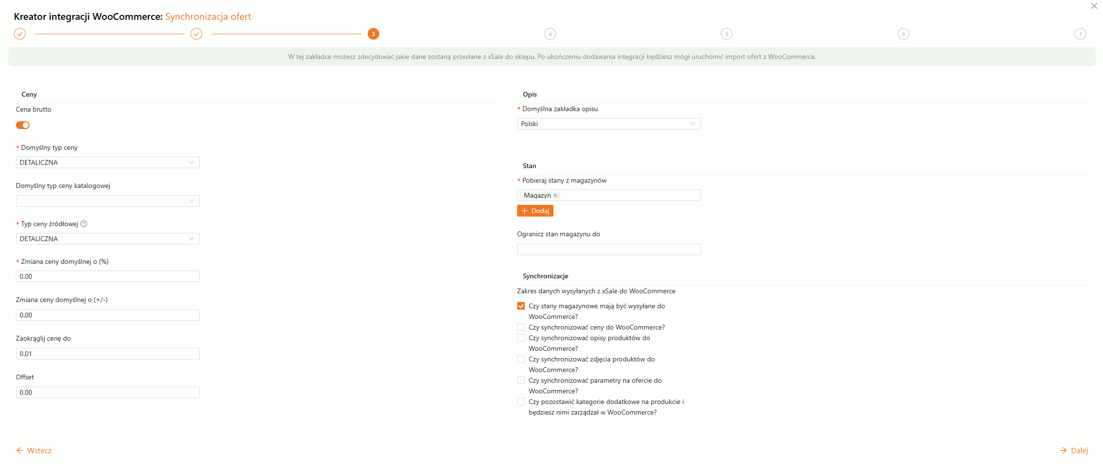Enable synchronizować ceny do WooCommerce checkbox

[521, 327]
